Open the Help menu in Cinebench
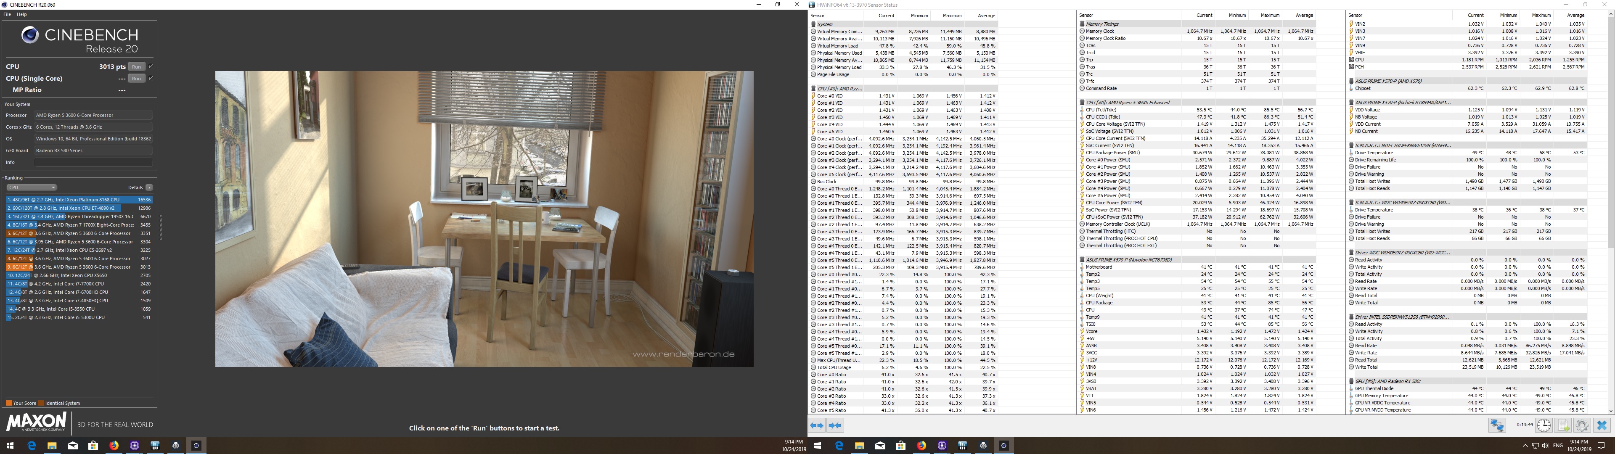This screenshot has height=454, width=1615. (x=22, y=14)
